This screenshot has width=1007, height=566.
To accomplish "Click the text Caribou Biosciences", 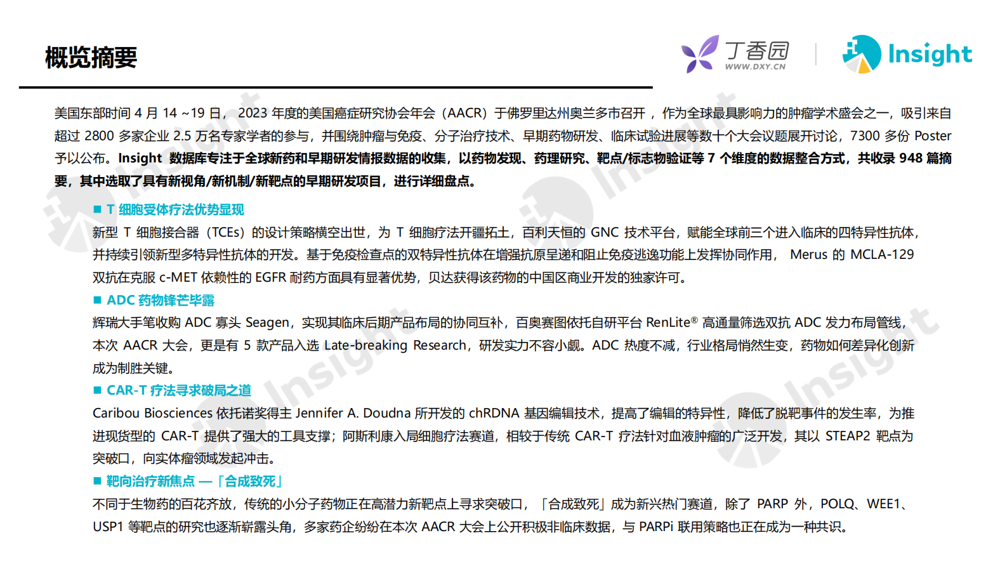I will click(x=152, y=413).
